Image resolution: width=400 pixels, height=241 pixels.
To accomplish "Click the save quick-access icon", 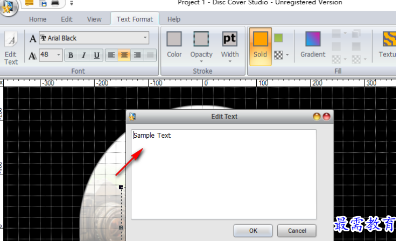I will [x=44, y=3].
